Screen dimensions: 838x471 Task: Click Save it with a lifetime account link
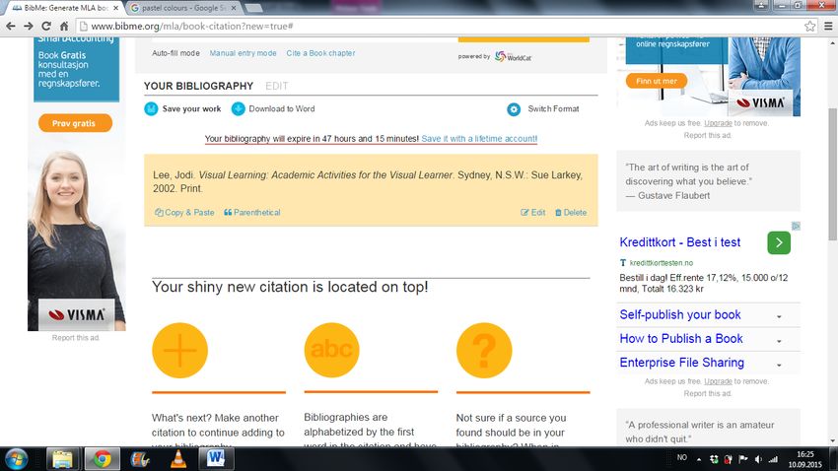coord(479,139)
